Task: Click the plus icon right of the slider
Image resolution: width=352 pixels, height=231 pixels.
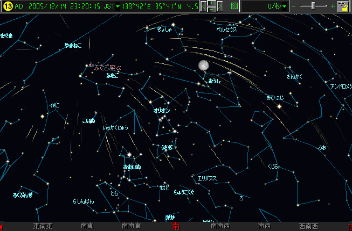Action: point(332,6)
